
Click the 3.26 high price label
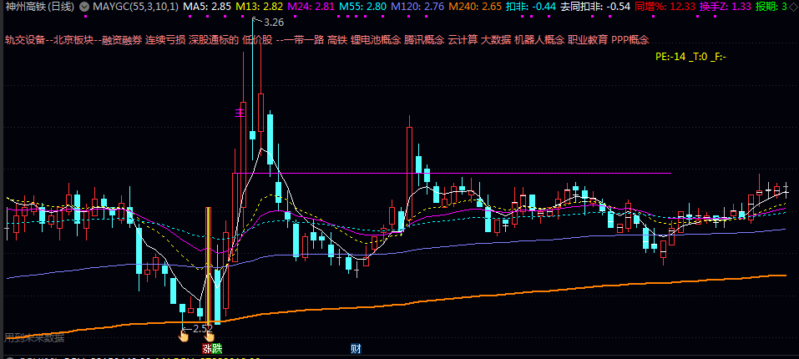(x=274, y=22)
